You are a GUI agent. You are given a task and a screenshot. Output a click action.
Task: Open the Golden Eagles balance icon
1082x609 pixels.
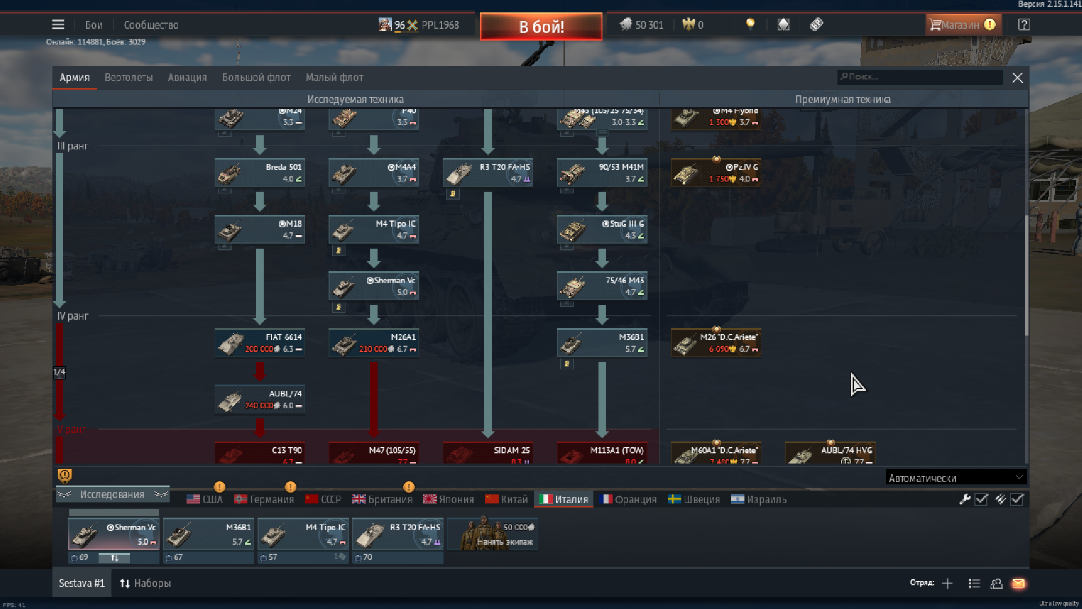[688, 25]
